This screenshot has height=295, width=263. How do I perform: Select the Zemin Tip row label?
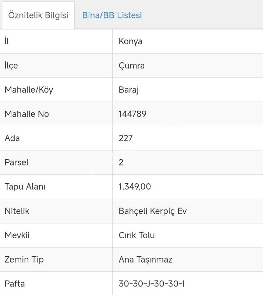pyautogui.click(x=24, y=260)
